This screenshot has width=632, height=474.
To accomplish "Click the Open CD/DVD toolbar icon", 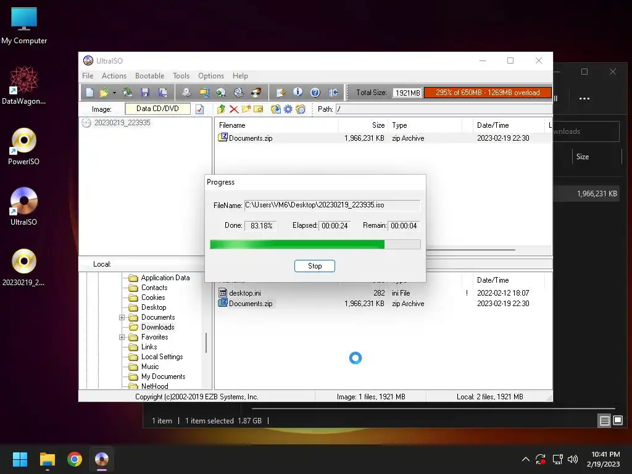I will [x=128, y=93].
